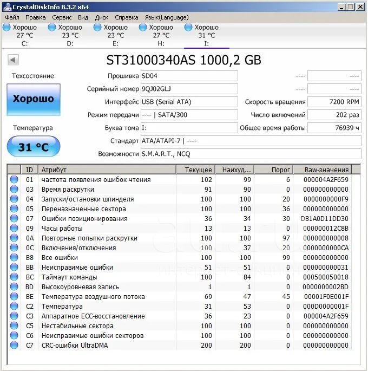
Task: Click the rotation speed field 7200 RPM
Action: pos(334,102)
